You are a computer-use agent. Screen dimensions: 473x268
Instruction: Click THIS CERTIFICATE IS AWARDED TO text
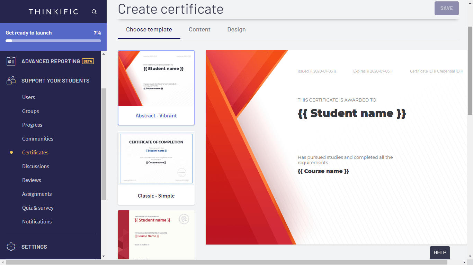click(x=337, y=100)
